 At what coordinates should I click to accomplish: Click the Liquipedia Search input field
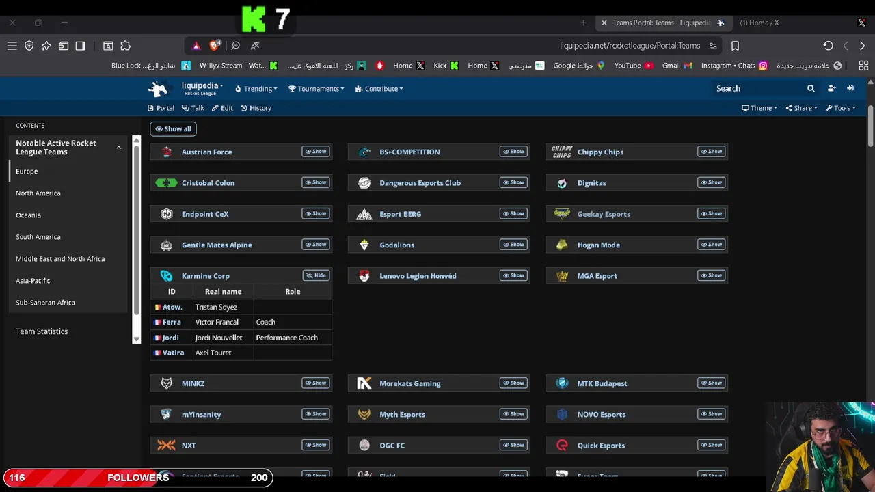click(757, 88)
